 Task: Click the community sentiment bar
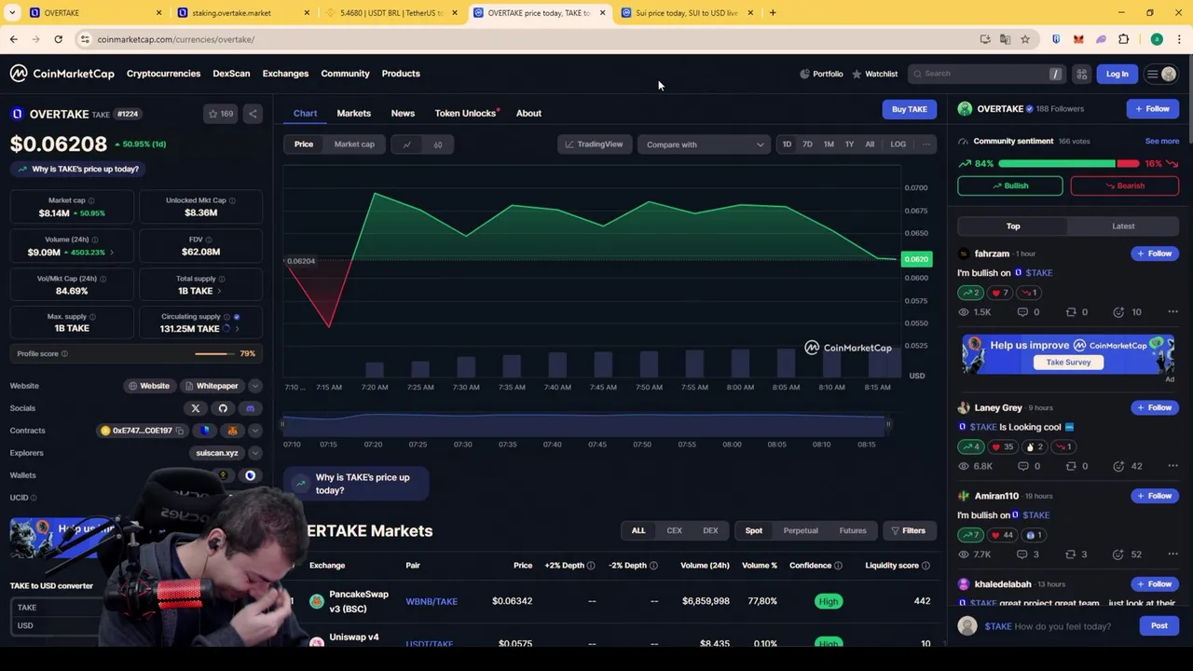coord(1068,164)
